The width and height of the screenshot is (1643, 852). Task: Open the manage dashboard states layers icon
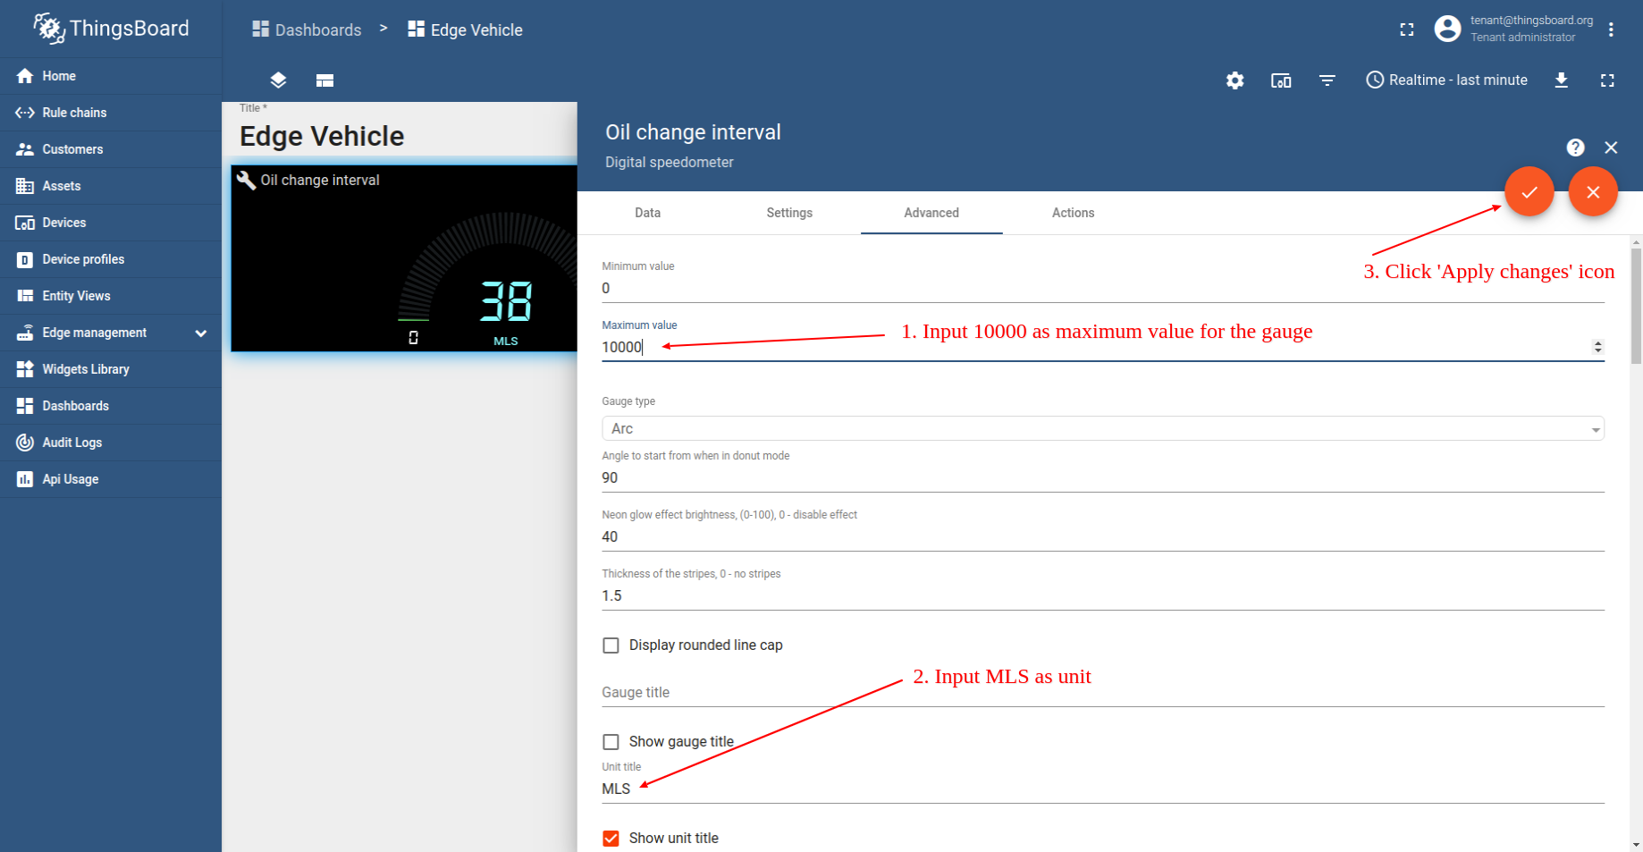point(278,80)
